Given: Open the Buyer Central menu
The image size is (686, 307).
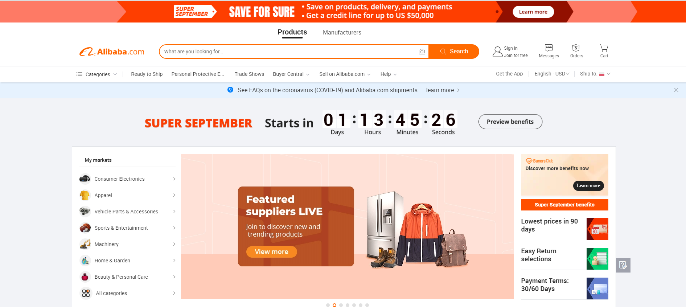Looking at the screenshot, I should (x=291, y=74).
